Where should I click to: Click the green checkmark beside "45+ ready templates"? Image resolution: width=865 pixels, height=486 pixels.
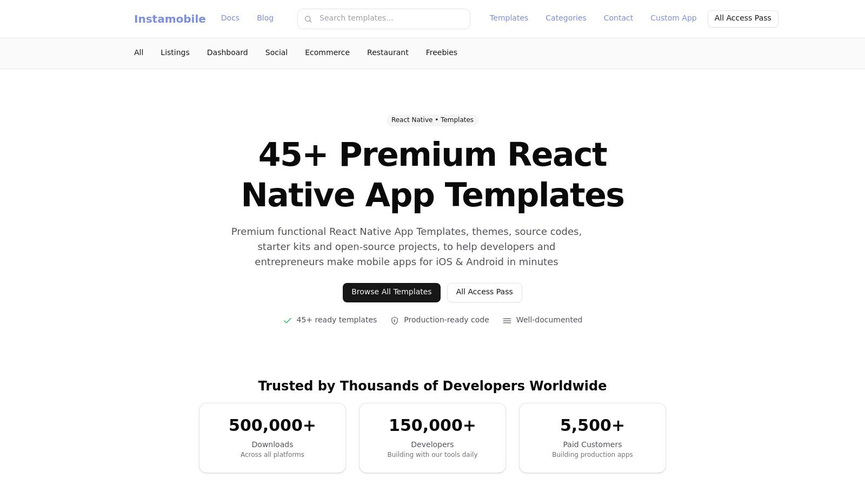point(287,320)
